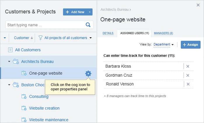Open the Consulting project
Image resolution: width=204 pixels, height=123 pixels.
tap(39, 97)
